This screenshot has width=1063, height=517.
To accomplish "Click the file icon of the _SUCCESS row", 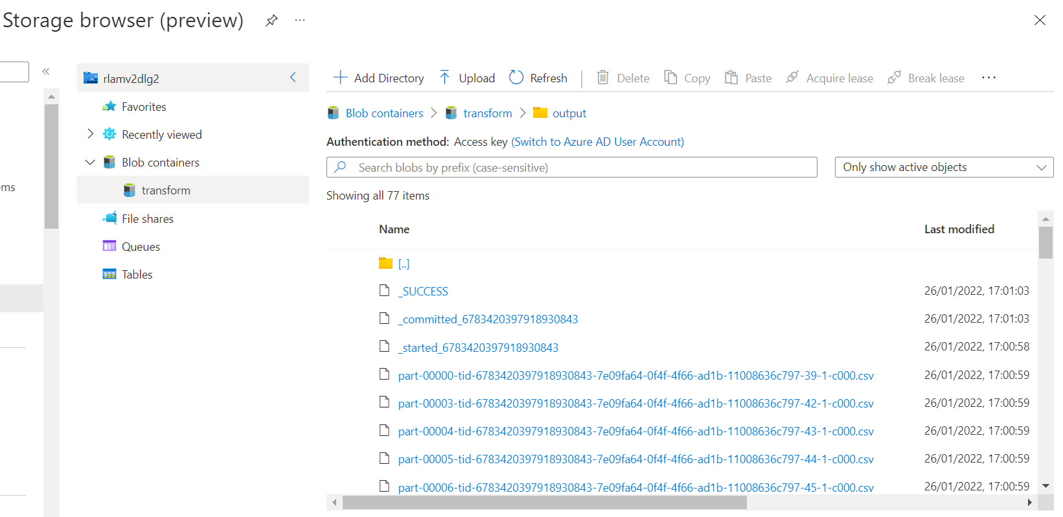I will 384,290.
